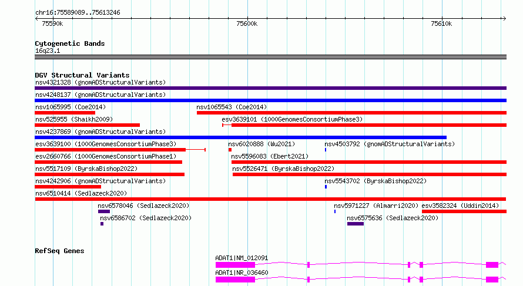Screen dimensions: 523x286
Task: Click the nsv6020888 (Wu2021) label
Action: point(261,144)
